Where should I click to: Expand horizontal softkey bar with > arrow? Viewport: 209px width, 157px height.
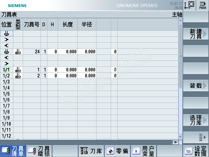176,142
